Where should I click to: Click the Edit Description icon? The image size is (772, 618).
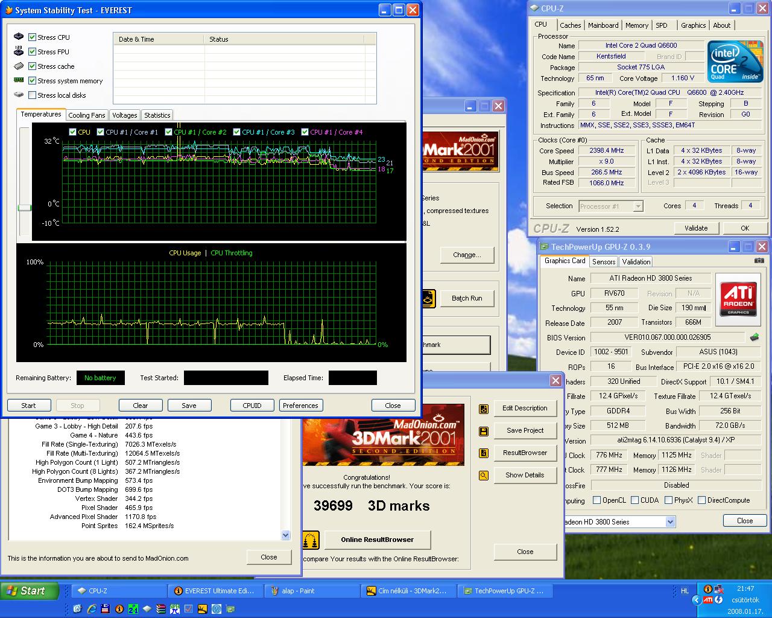point(483,409)
